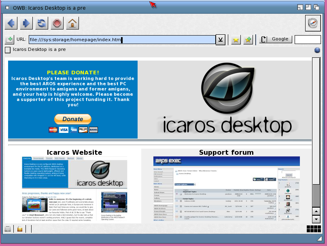The height and width of the screenshot is (246, 327).
Task: Expand the URL history dropdown arrow
Action: pos(221,40)
